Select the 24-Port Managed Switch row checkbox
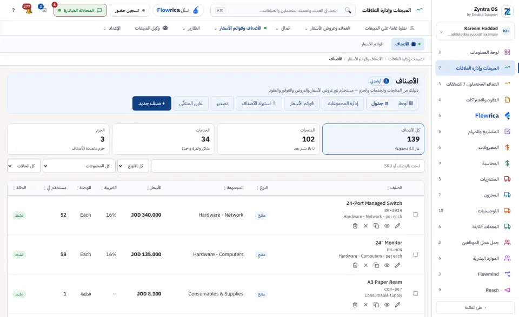The height and width of the screenshot is (317, 519). tap(416, 215)
